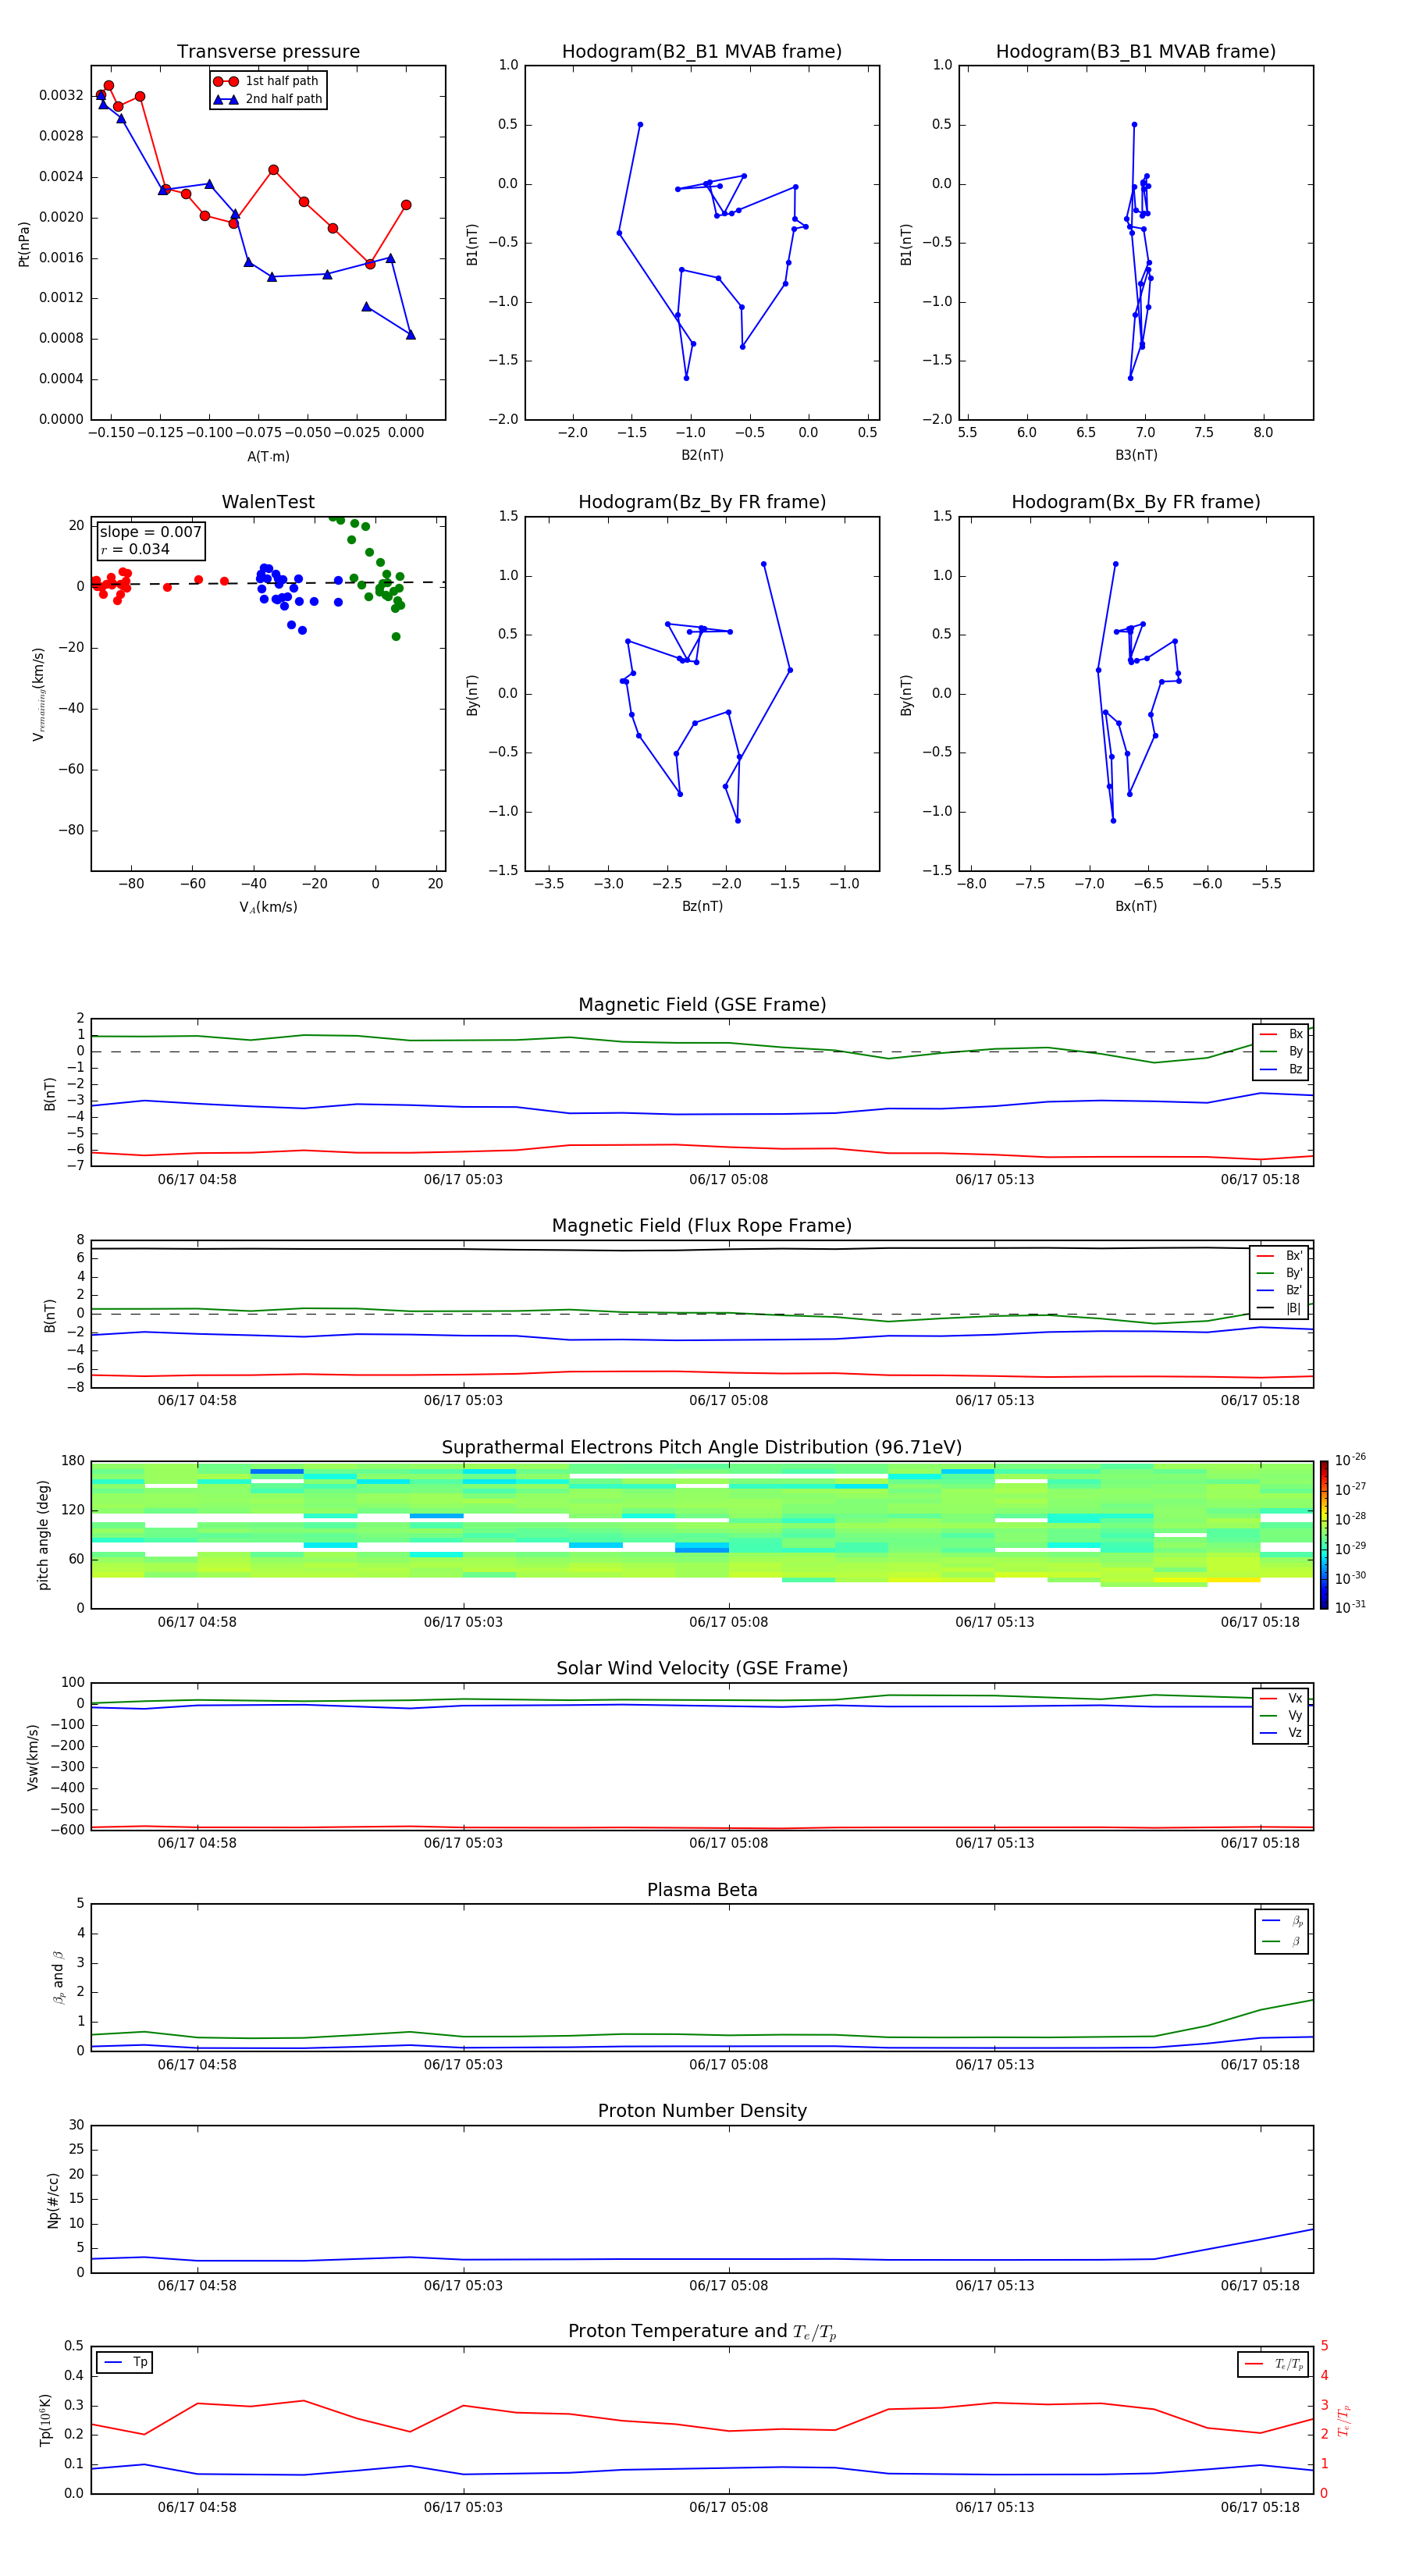Viewport: 1405px width, 2576px height.
Task: Click the 'Proton Temperature and Te/Tp' title
Action: [x=702, y=2332]
